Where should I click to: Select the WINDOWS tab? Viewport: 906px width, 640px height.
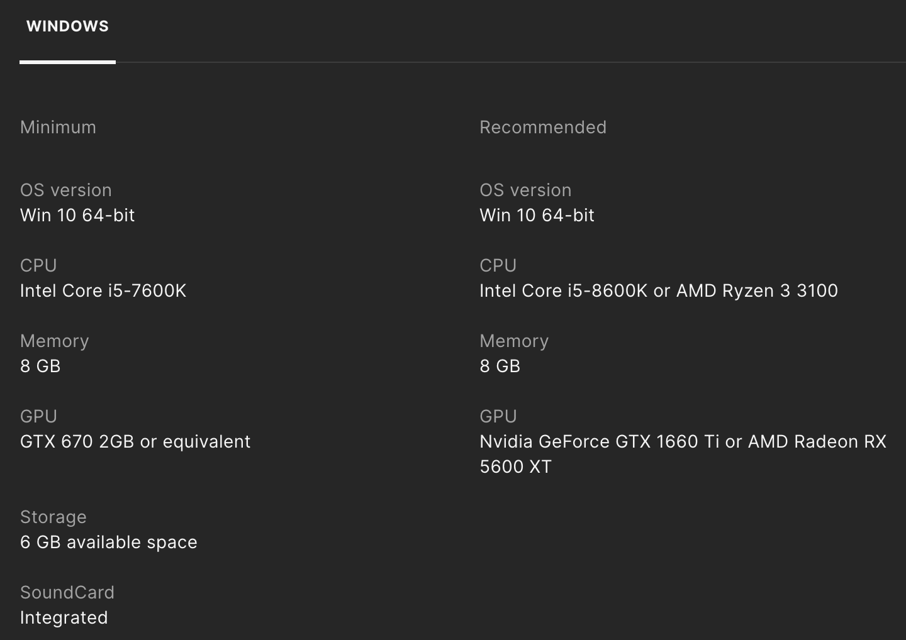[x=67, y=26]
